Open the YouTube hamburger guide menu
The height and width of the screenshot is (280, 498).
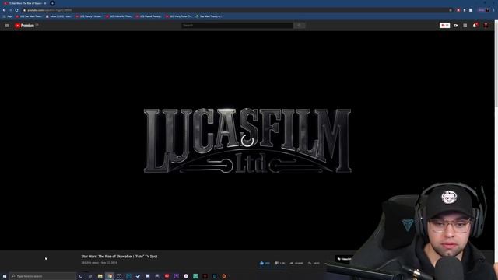[7, 26]
